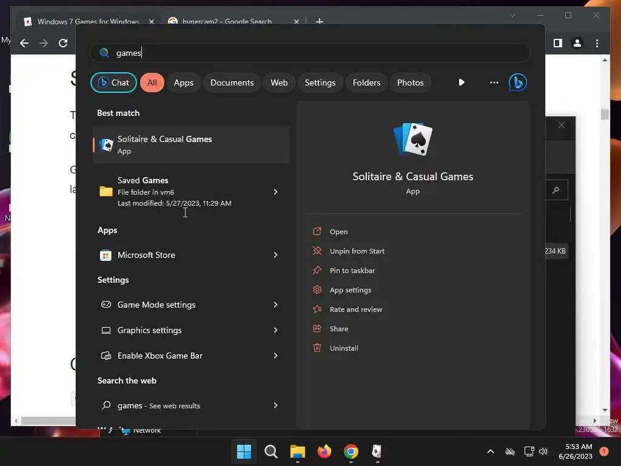Open the volume speaker tray icon
Viewport: 621px width, 466px height.
(543, 451)
